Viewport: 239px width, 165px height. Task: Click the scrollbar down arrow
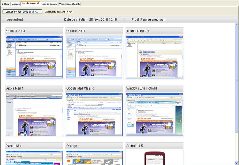(237, 163)
